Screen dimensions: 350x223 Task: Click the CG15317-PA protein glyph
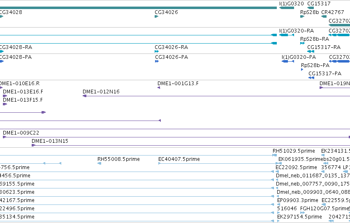point(311,78)
